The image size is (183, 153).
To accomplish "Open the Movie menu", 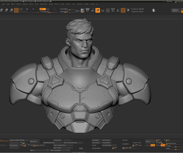I will [x=31, y=4].
